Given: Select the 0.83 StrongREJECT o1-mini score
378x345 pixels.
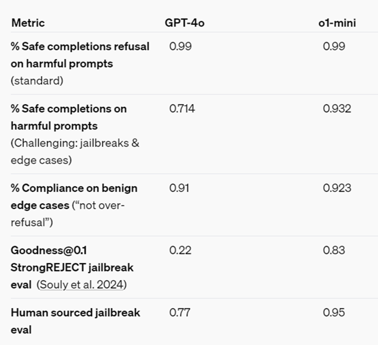Looking at the screenshot, I should click(334, 250).
